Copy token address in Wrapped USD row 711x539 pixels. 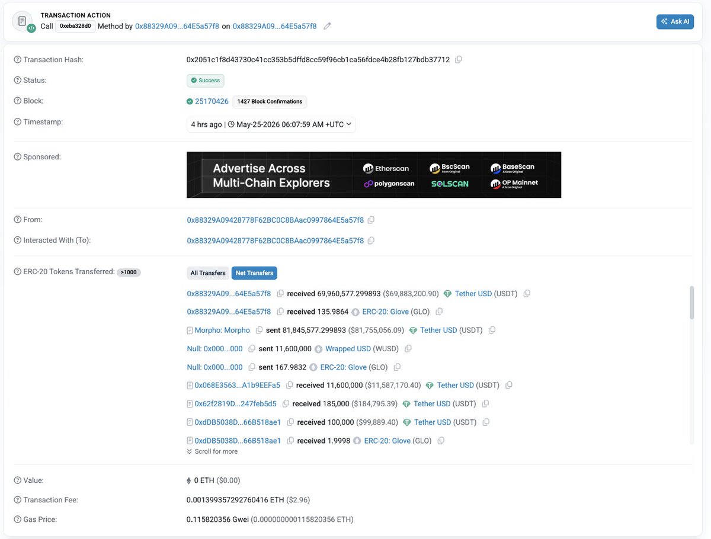(408, 349)
